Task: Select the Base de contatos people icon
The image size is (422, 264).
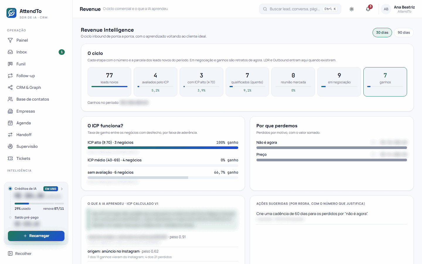Action: [10, 99]
